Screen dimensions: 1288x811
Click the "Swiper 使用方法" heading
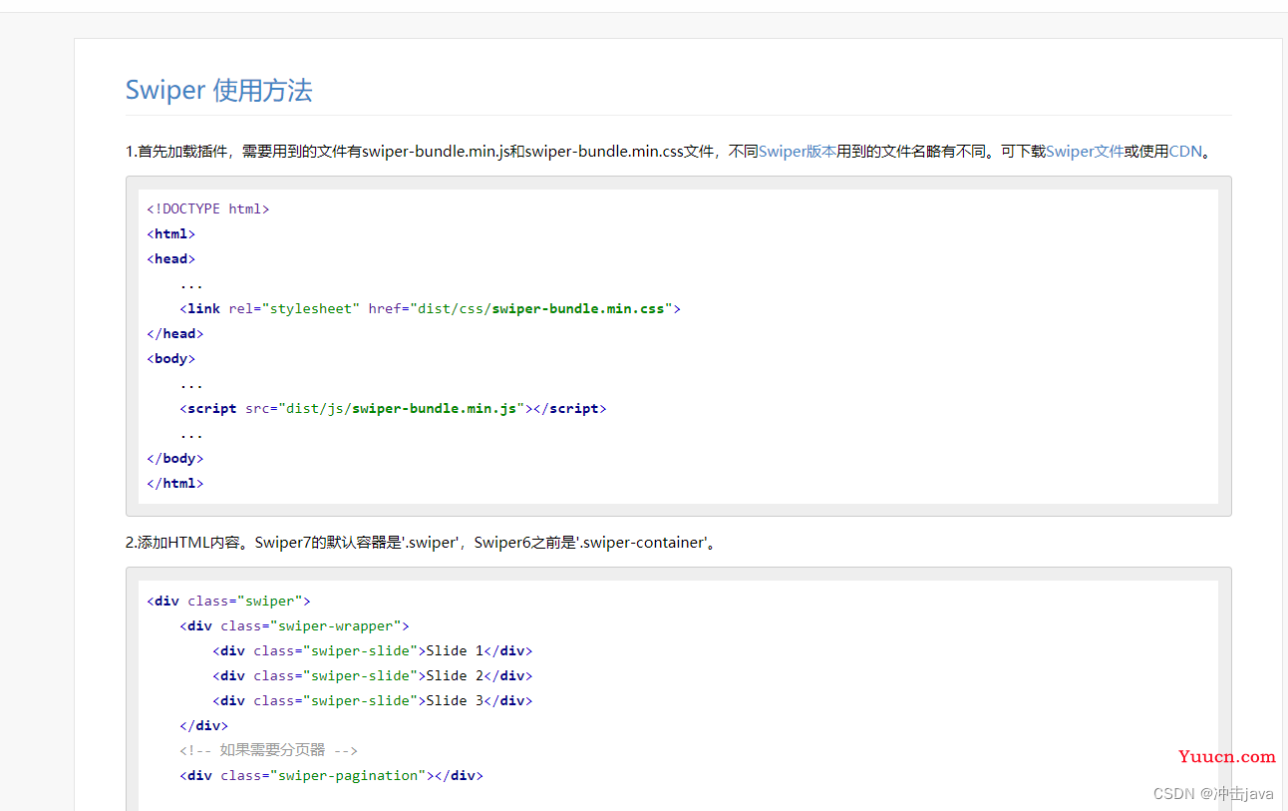(x=219, y=90)
